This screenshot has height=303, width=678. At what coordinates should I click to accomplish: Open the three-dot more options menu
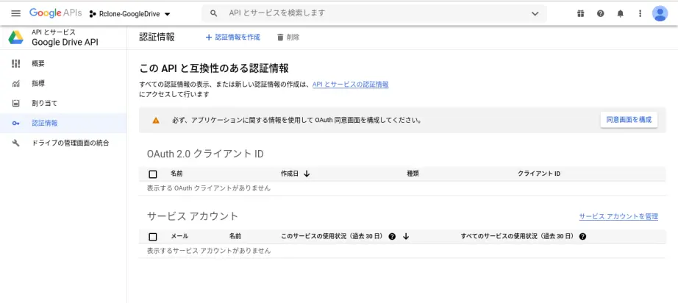tap(640, 13)
